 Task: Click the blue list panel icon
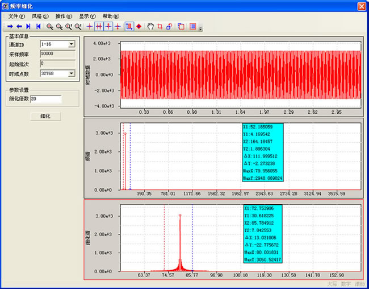193,27
